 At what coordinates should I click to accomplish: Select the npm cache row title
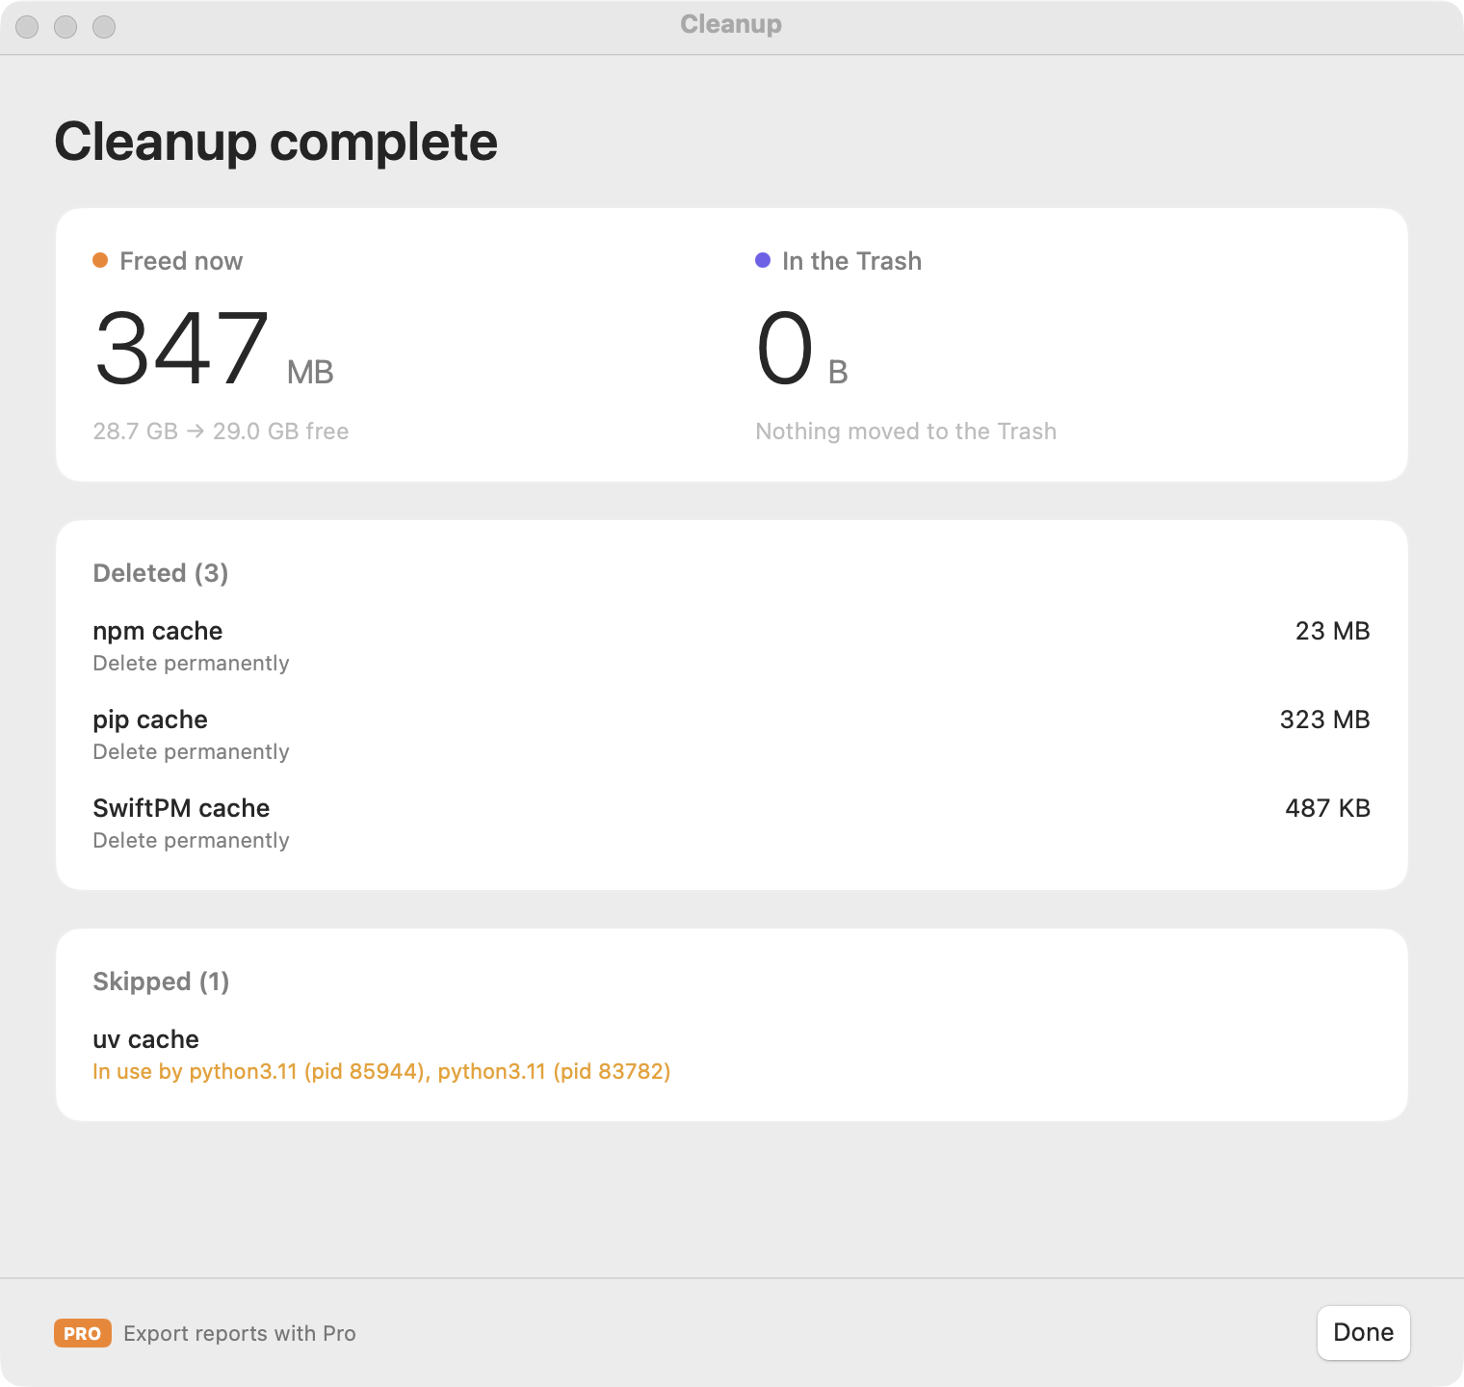point(158,631)
